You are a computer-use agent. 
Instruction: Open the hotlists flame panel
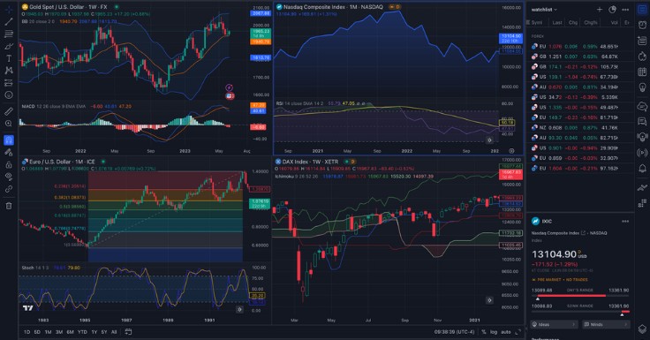click(642, 56)
